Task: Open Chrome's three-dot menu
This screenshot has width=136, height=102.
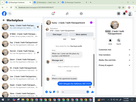Action: click(x=133, y=7)
